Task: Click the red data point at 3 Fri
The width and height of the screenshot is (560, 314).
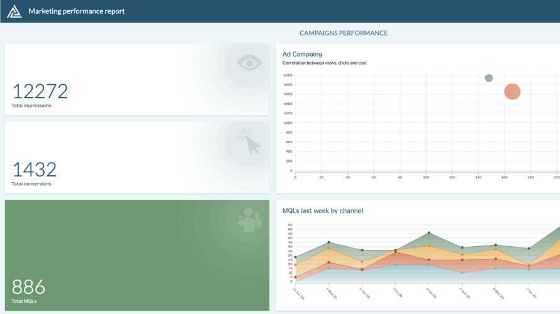Action: (395, 252)
